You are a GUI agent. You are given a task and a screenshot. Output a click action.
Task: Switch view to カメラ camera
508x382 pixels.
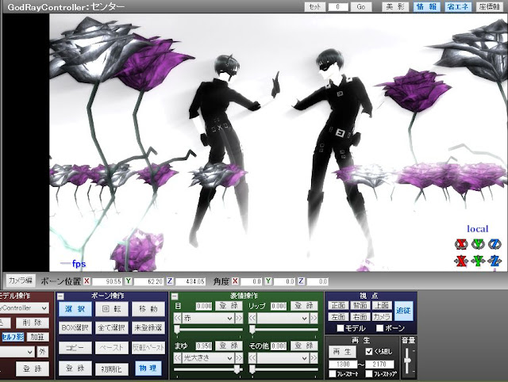point(382,317)
